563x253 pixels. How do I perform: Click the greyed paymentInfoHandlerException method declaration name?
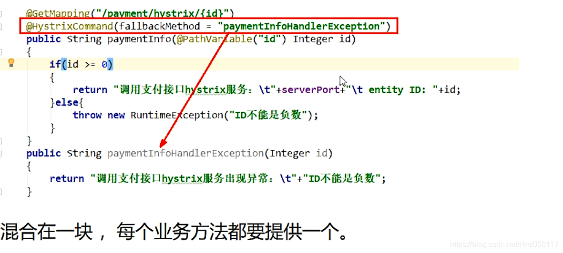[185, 154]
